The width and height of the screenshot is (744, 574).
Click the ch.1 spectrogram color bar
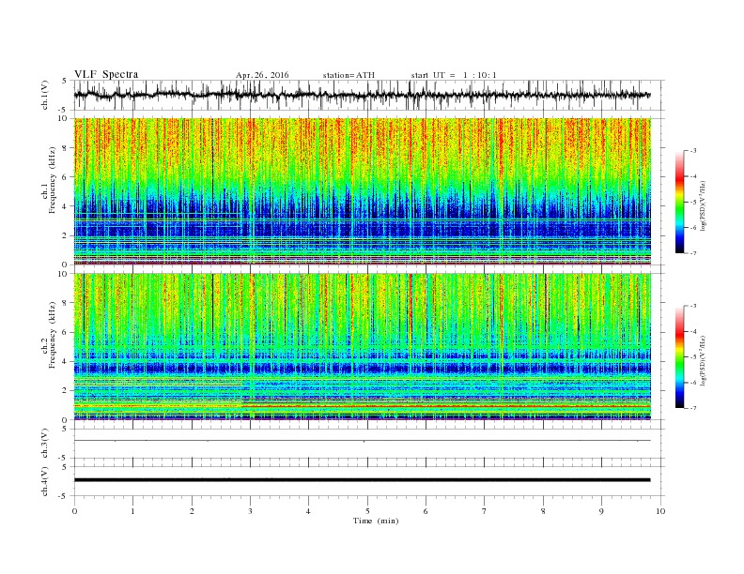[679, 202]
